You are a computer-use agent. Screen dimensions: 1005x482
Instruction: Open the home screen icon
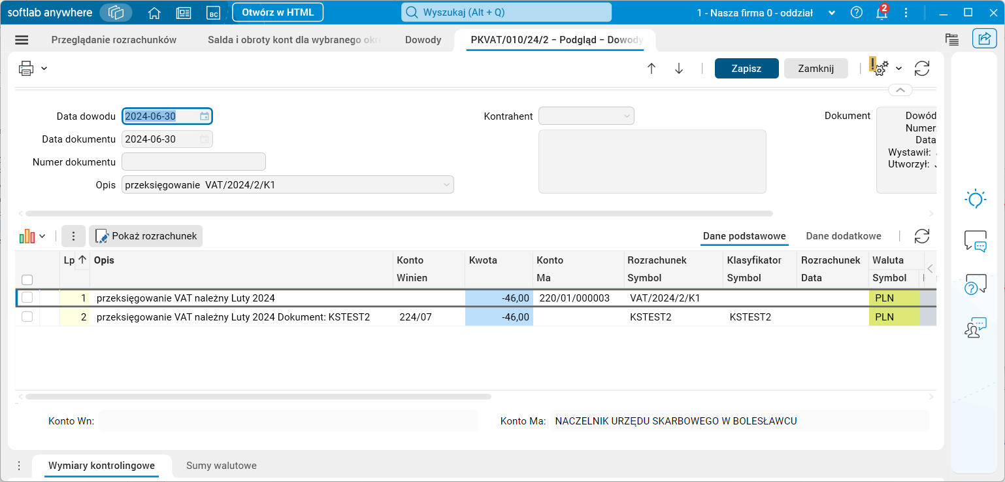click(x=154, y=12)
